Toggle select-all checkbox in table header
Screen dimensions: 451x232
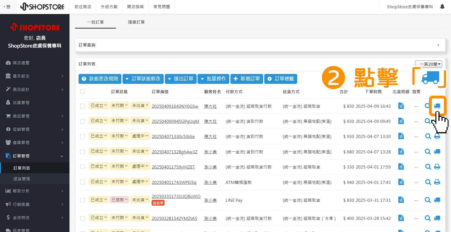tap(82, 92)
